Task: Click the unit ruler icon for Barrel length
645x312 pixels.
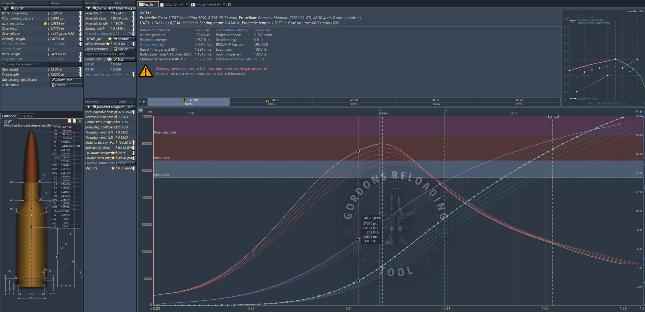Action: (x=80, y=54)
